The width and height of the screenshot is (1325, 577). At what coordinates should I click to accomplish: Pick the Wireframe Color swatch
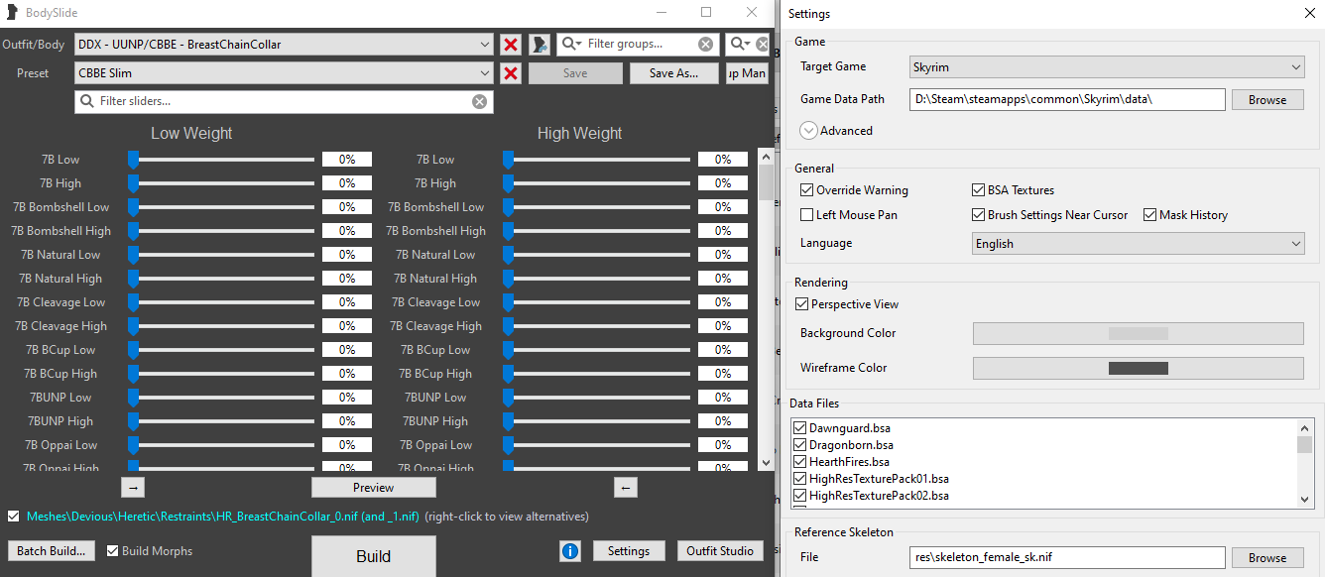[1138, 368]
